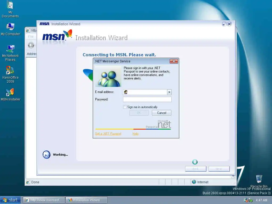Open the Windows start menu

coord(10,200)
